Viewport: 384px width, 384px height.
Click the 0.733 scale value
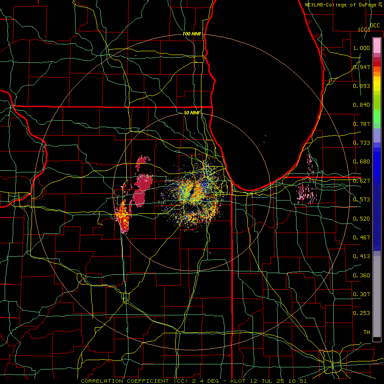[361, 143]
